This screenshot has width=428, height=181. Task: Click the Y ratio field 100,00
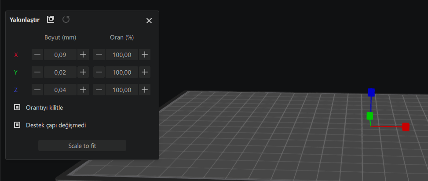[x=122, y=72]
